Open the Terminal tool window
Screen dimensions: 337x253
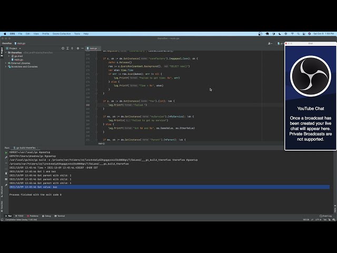pyautogui.click(x=60, y=216)
